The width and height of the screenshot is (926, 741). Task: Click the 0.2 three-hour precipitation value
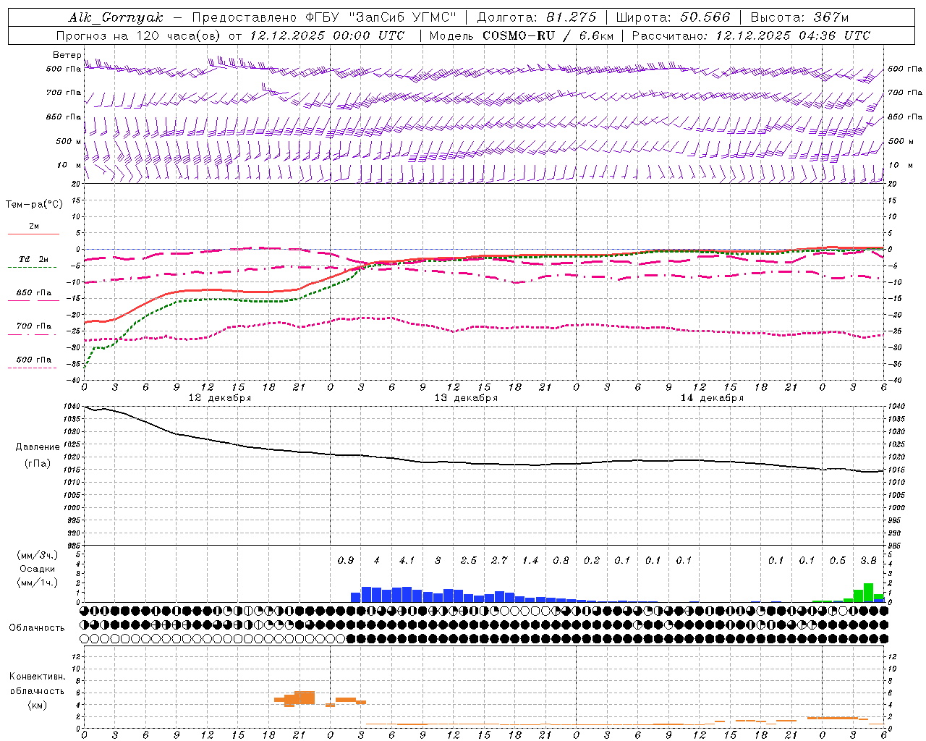pos(592,561)
